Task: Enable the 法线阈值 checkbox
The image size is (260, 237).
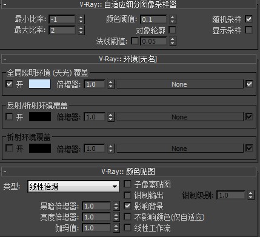Action: (x=135, y=41)
